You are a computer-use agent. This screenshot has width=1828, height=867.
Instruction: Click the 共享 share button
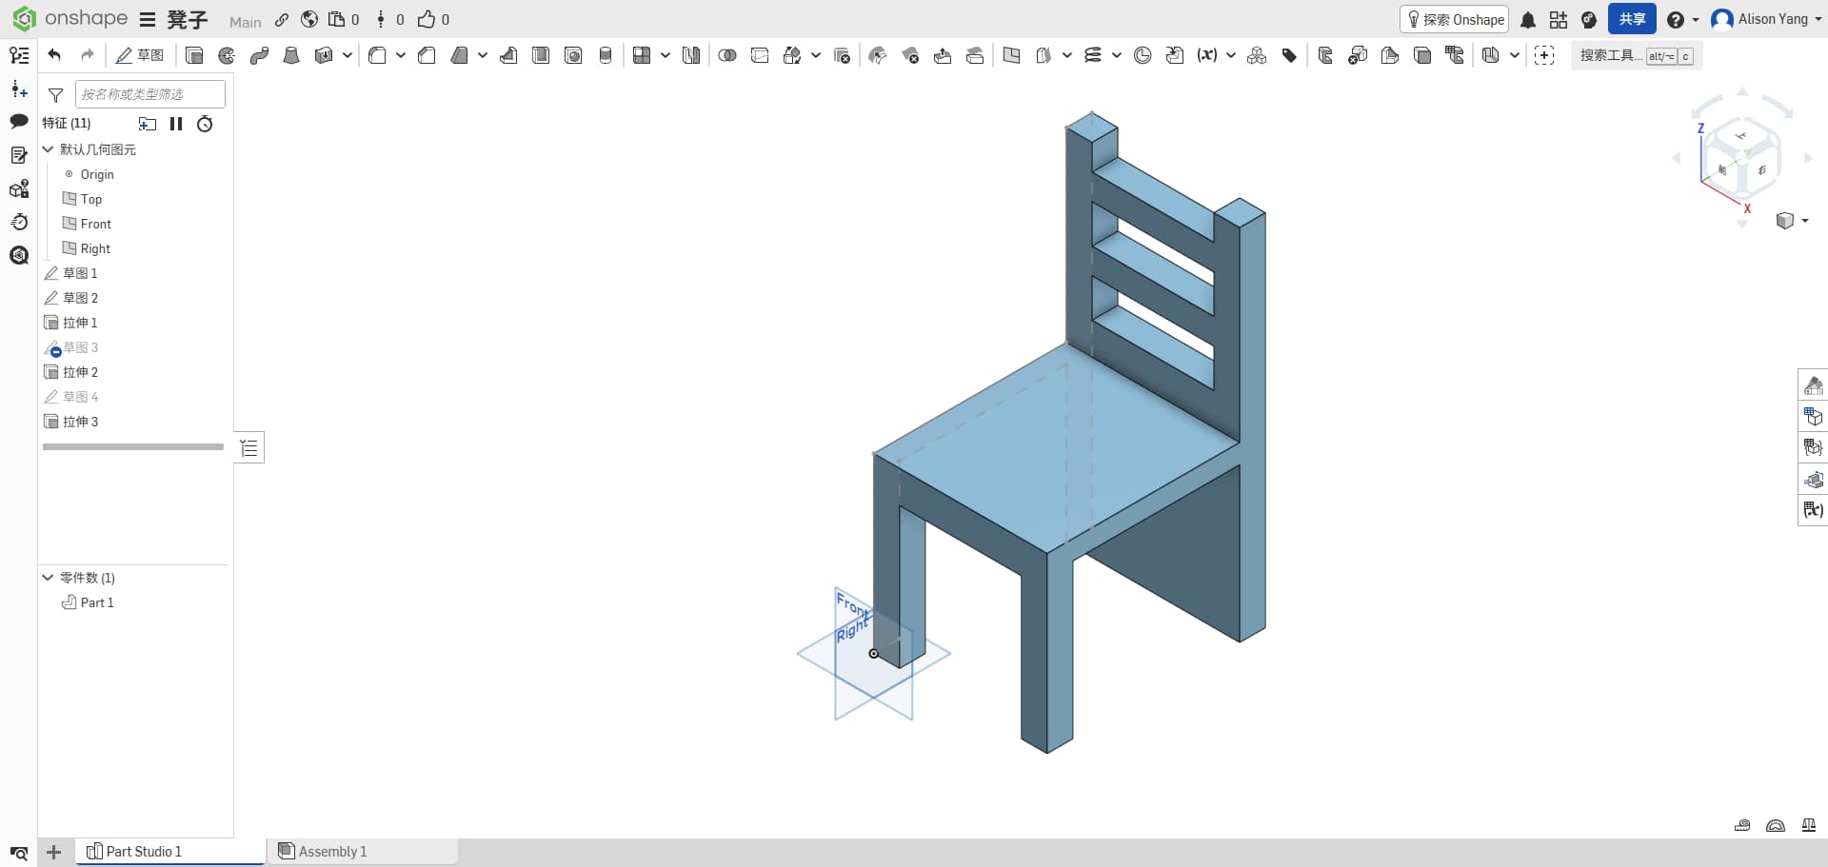[1632, 19]
